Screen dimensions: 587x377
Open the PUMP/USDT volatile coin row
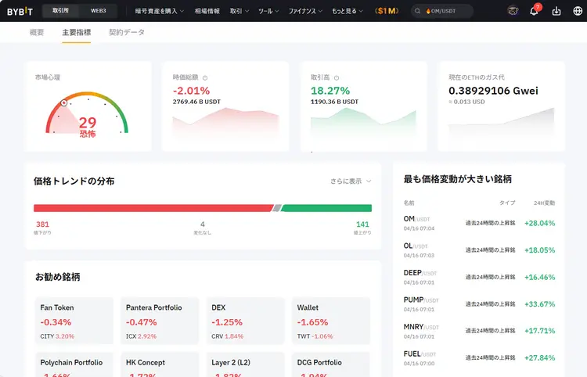[x=479, y=304]
